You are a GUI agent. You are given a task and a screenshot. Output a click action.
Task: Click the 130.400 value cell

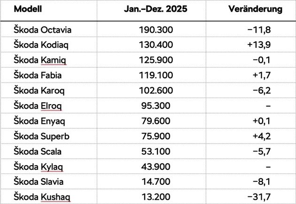pyautogui.click(x=156, y=45)
